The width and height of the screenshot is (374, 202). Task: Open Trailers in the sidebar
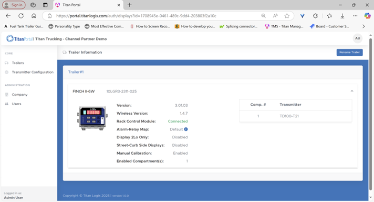tap(18, 63)
